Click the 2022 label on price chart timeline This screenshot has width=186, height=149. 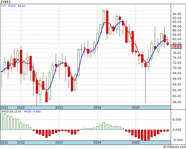pyautogui.click(x=21, y=108)
